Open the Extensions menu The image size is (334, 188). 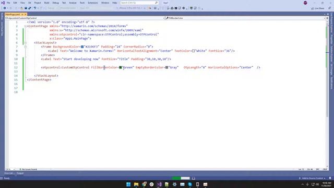(93, 3)
